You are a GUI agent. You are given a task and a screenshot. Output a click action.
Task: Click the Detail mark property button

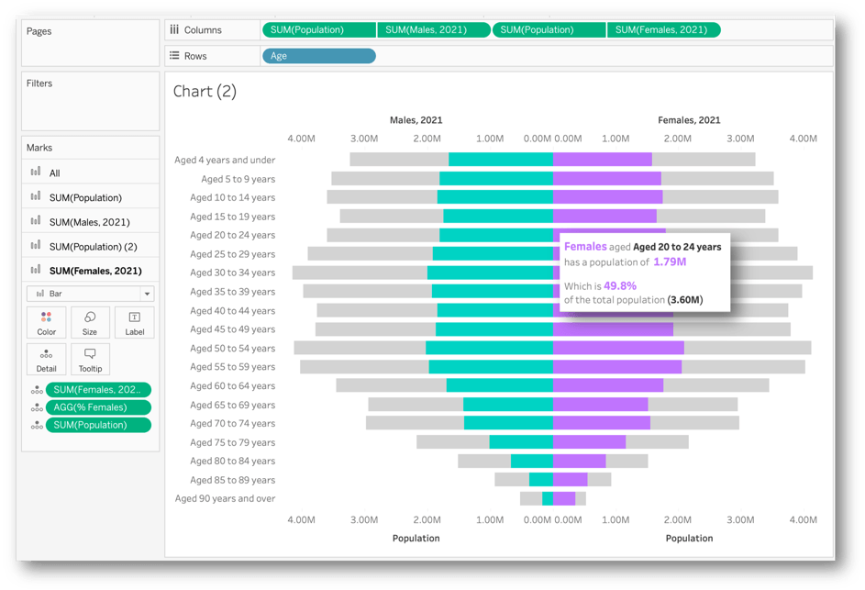[46, 360]
